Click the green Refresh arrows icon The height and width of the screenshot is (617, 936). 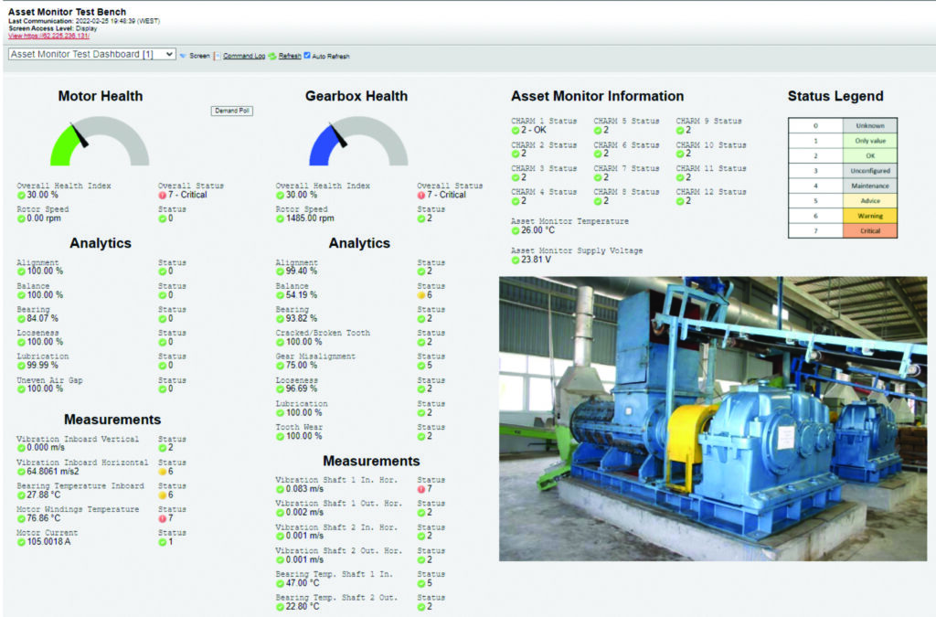[x=272, y=56]
